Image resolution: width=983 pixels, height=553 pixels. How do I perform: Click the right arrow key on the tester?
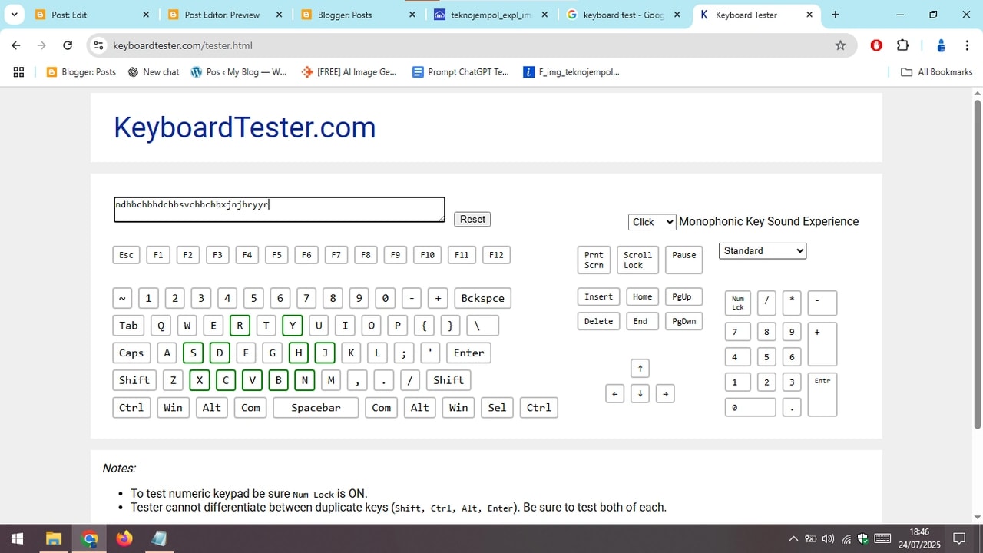[665, 393]
